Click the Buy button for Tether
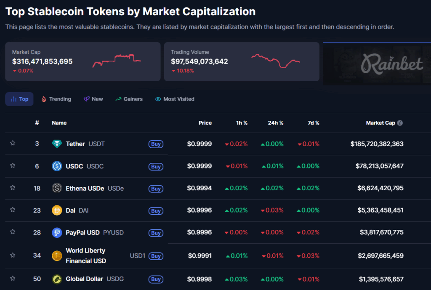The image size is (431, 290). [x=156, y=144]
